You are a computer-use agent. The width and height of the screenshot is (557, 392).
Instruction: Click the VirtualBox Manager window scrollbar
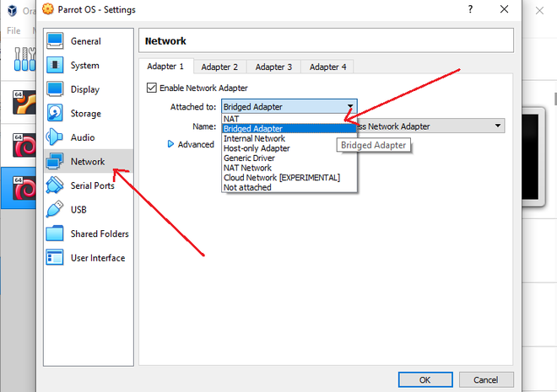coord(554,99)
